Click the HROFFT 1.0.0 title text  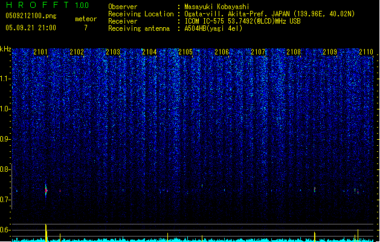47,5
